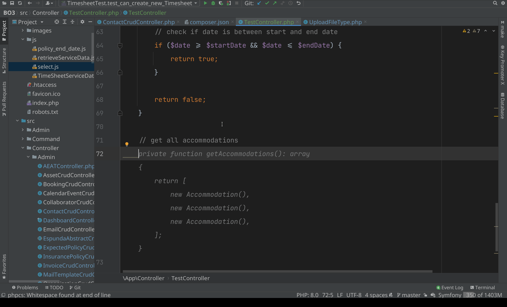Collapse all nodes in the Project tree

pos(73,22)
